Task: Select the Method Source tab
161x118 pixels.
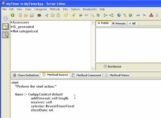Action: pyautogui.click(x=55, y=75)
